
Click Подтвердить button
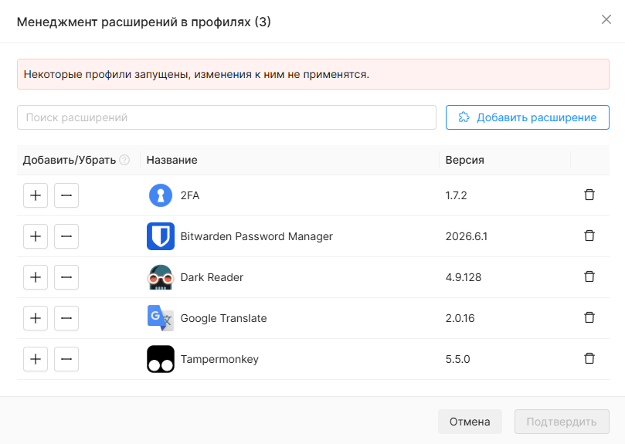point(562,422)
